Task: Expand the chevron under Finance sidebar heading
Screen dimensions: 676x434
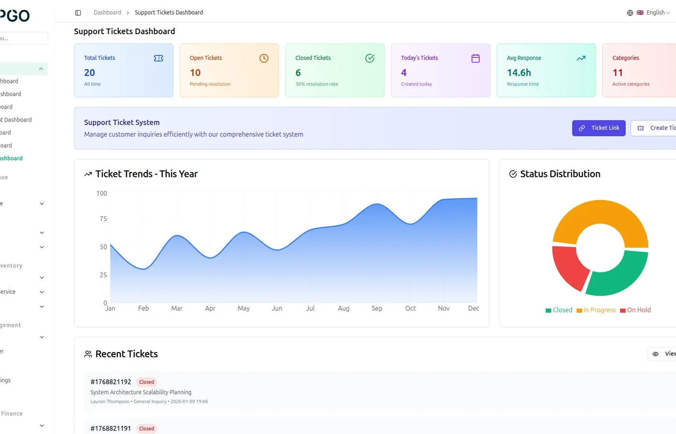Action: (x=42, y=426)
